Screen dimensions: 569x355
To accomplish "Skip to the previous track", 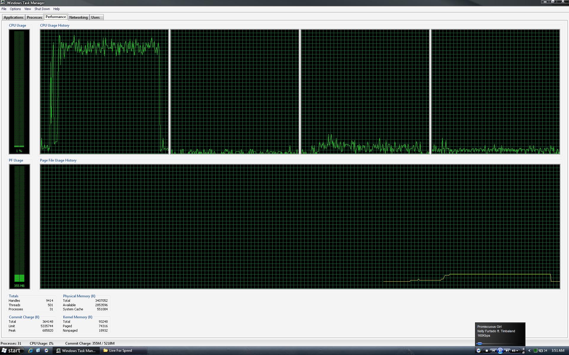I will click(x=493, y=351).
